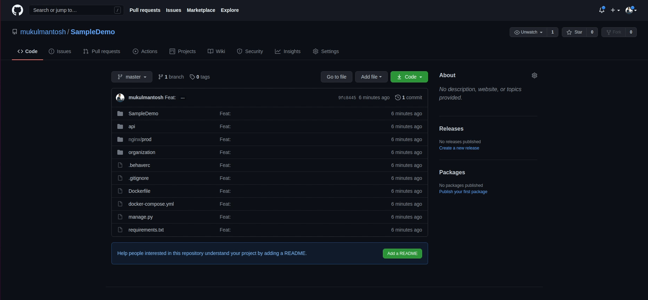Click the Feat: commit message in the .gitignore row

click(225, 178)
